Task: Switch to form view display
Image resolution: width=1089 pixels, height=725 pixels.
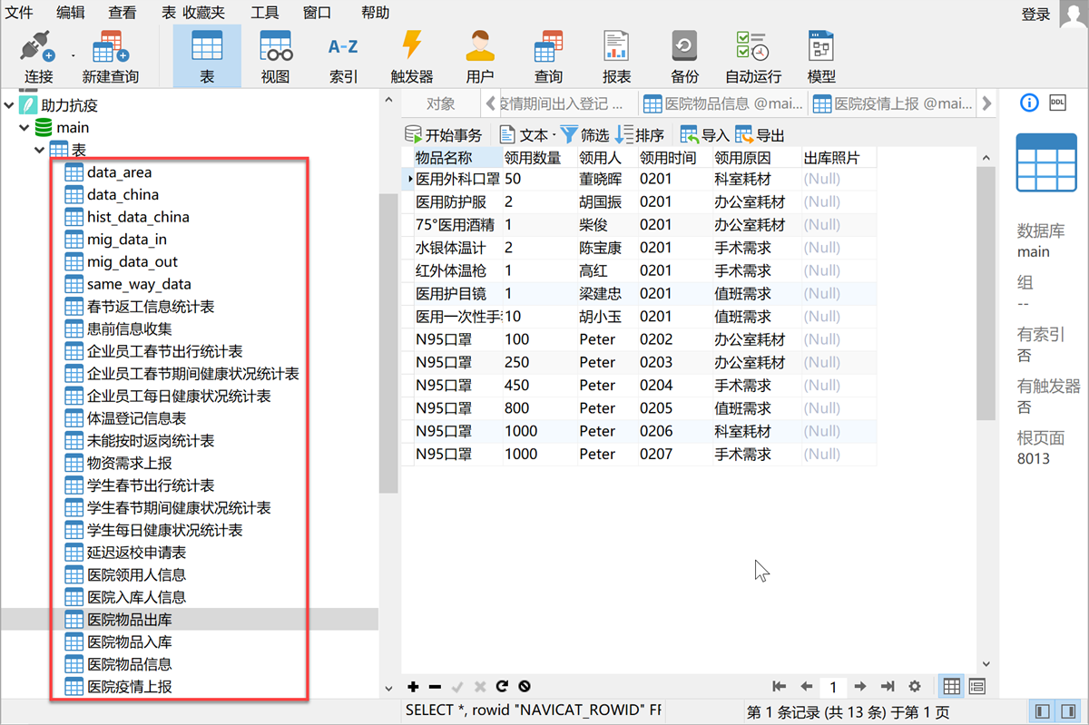Action: 977,687
